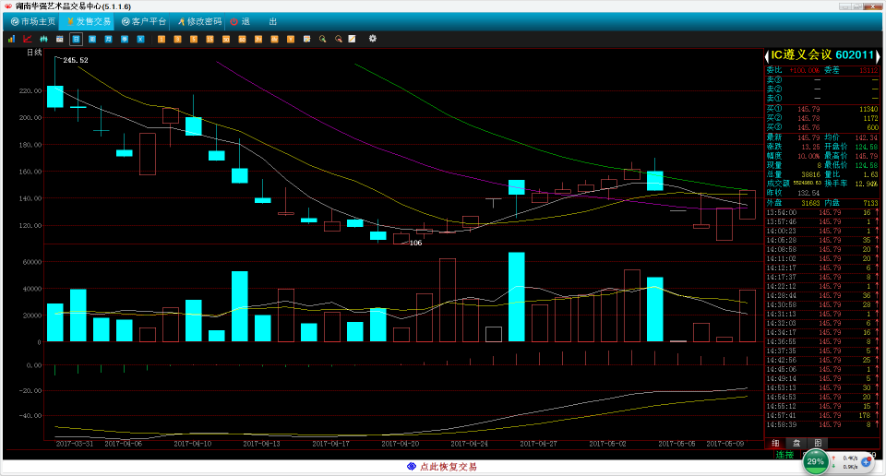The height and width of the screenshot is (476, 886).
Task: Click the bar chart icon in toolbar
Action: (11, 39)
